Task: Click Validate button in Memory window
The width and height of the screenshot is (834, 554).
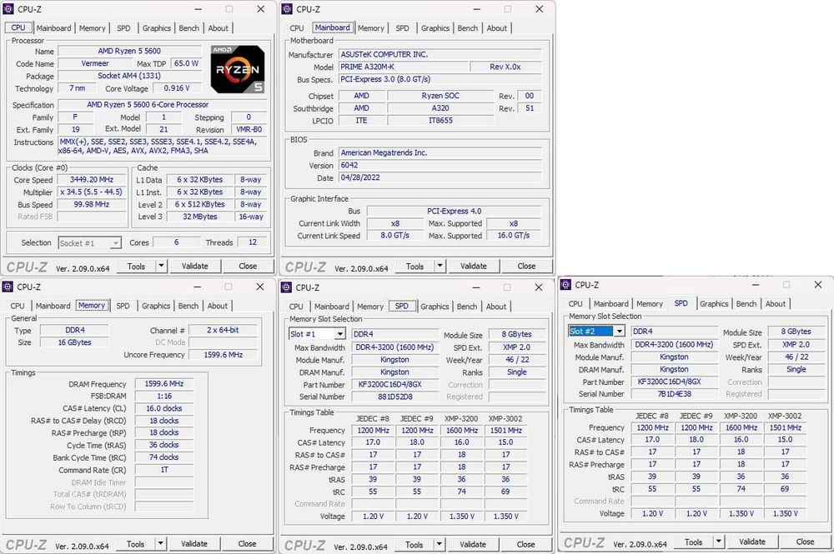Action: [194, 544]
